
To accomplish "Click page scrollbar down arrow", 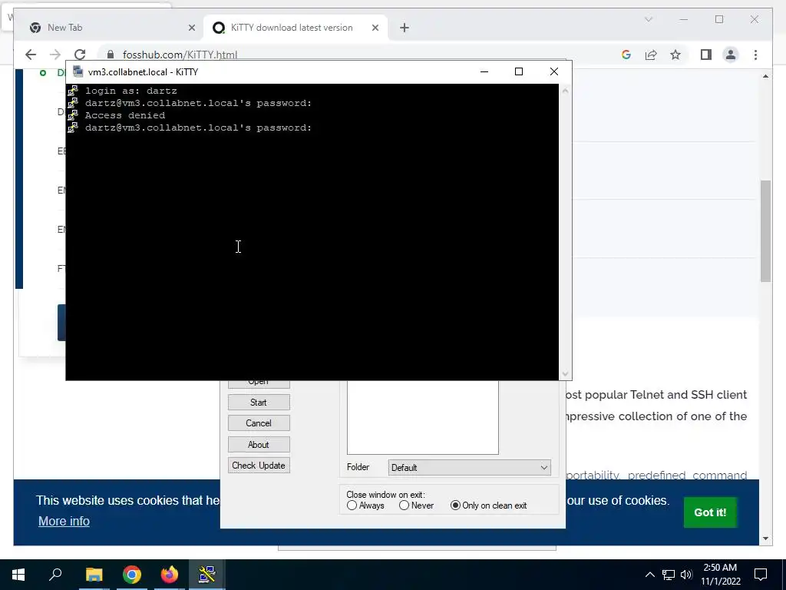I will click(x=765, y=539).
